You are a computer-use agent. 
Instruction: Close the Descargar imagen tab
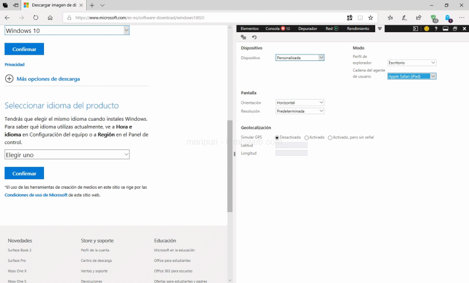(x=81, y=5)
